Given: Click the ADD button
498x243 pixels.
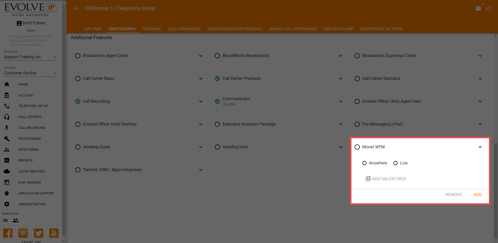Looking at the screenshot, I should (477, 195).
